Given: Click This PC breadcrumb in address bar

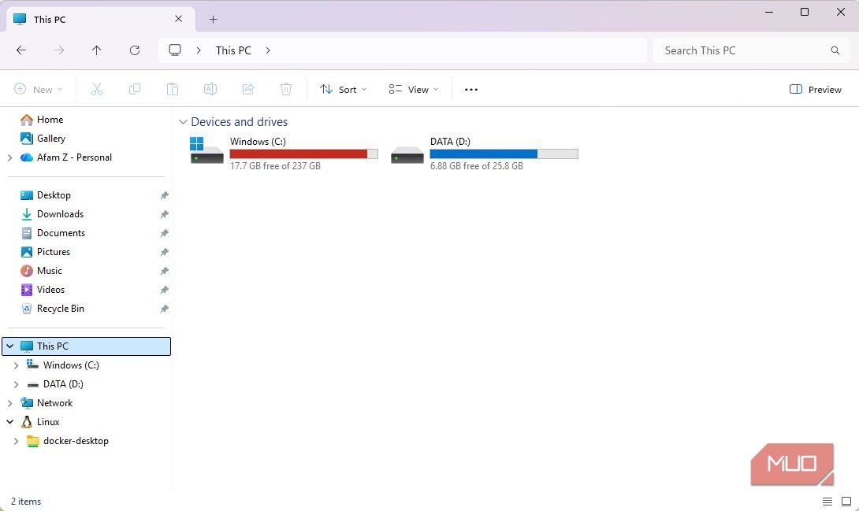Looking at the screenshot, I should coord(233,50).
